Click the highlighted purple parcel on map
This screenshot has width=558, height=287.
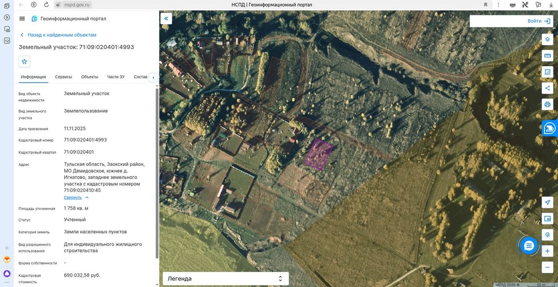319,154
